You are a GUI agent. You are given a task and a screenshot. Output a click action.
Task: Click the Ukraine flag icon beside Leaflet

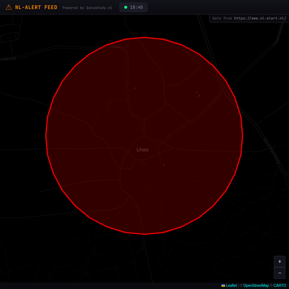pos(223,285)
